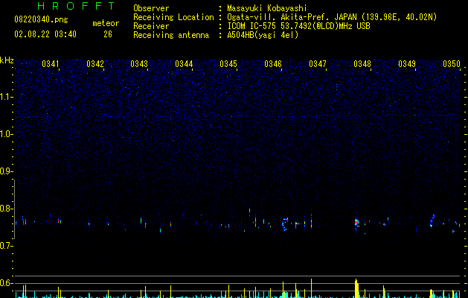Click the 0344 time marker
This screenshot has height=298, width=468.
click(x=184, y=64)
